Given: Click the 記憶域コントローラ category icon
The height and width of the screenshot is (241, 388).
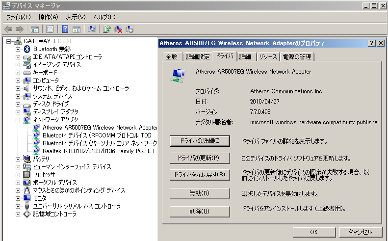Looking at the screenshot, I should point(26,214).
